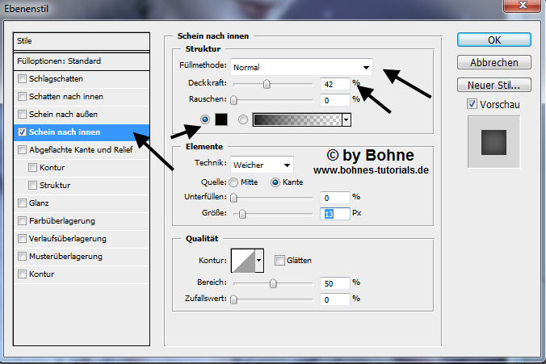The image size is (546, 364).
Task: Close the Ebenenstil dialog window
Action: 522,6
